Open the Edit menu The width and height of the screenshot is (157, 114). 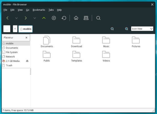click(x=12, y=10)
